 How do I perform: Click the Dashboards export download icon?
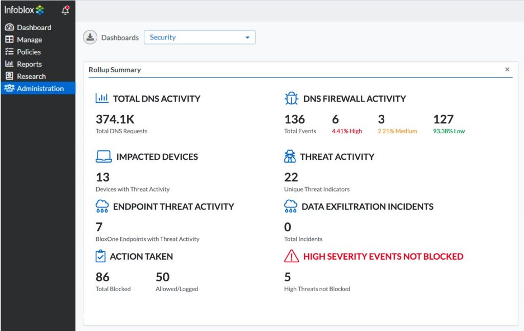(90, 37)
